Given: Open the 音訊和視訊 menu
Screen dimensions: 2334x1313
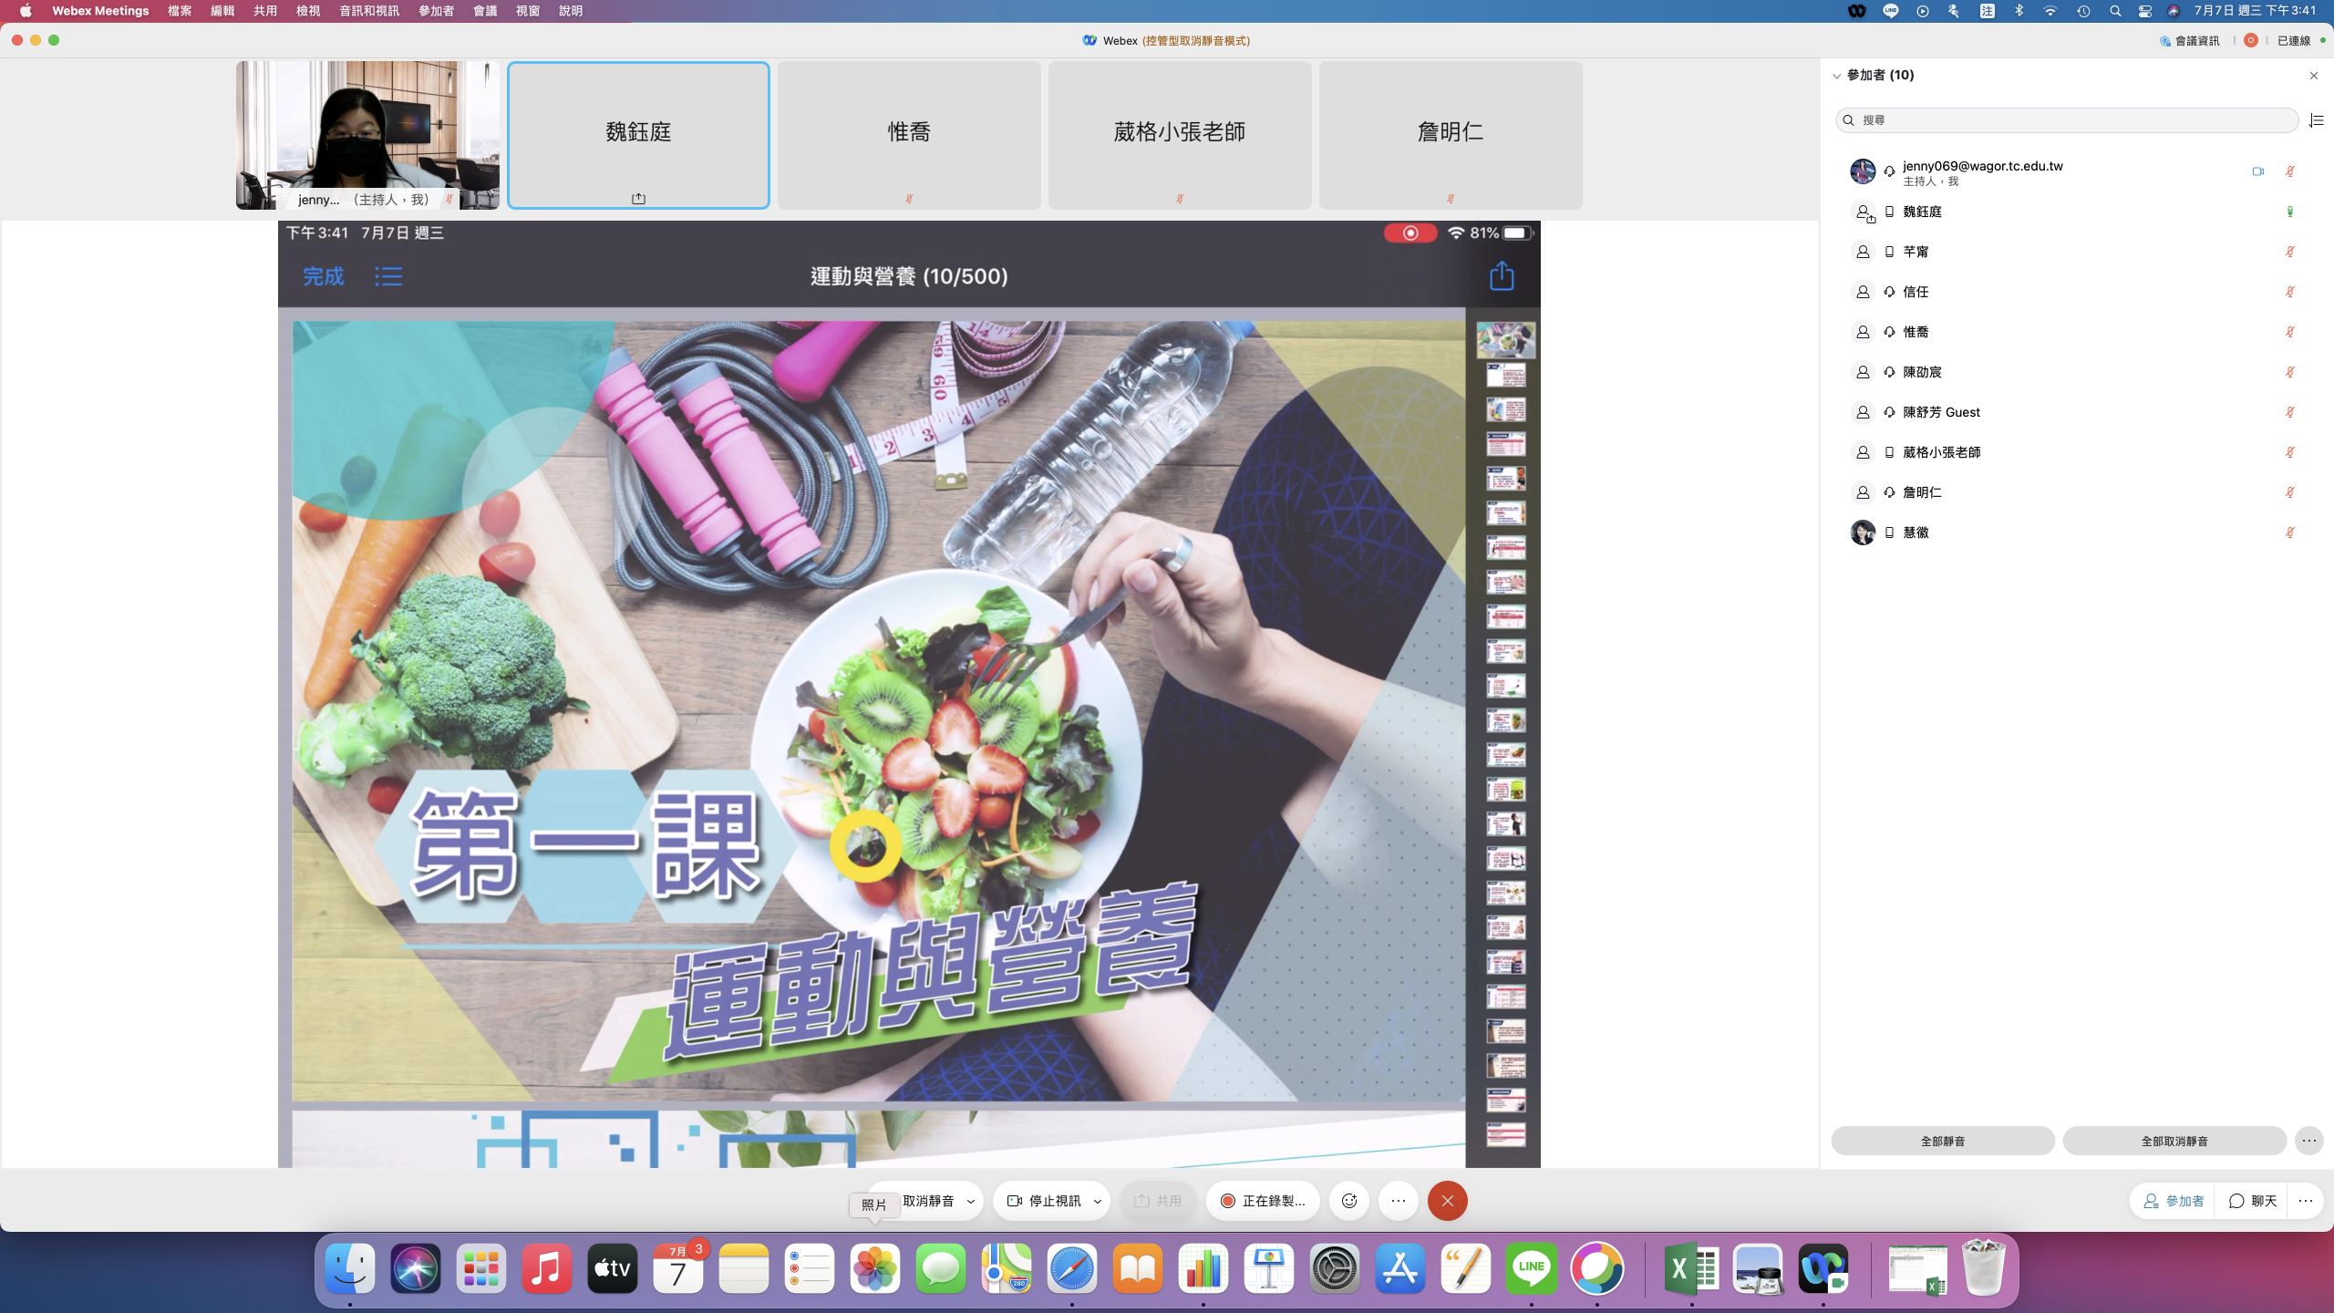Looking at the screenshot, I should (368, 11).
